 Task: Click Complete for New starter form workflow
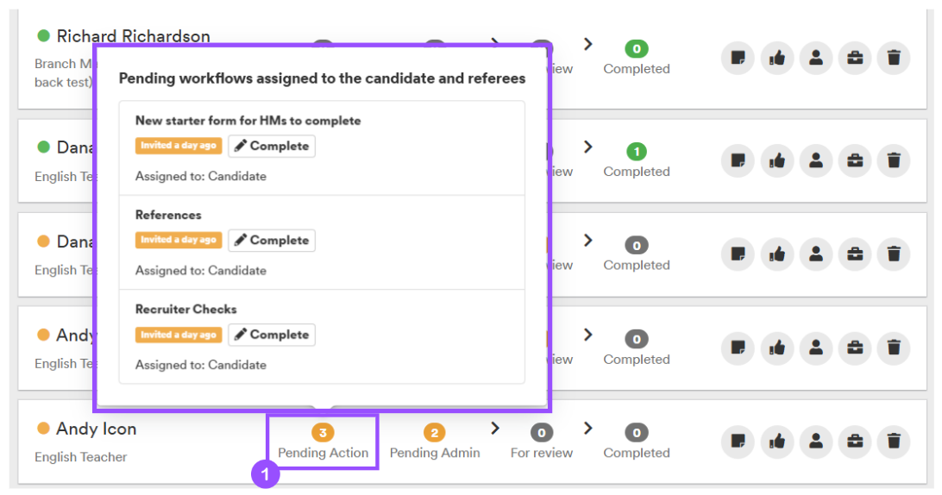272,146
